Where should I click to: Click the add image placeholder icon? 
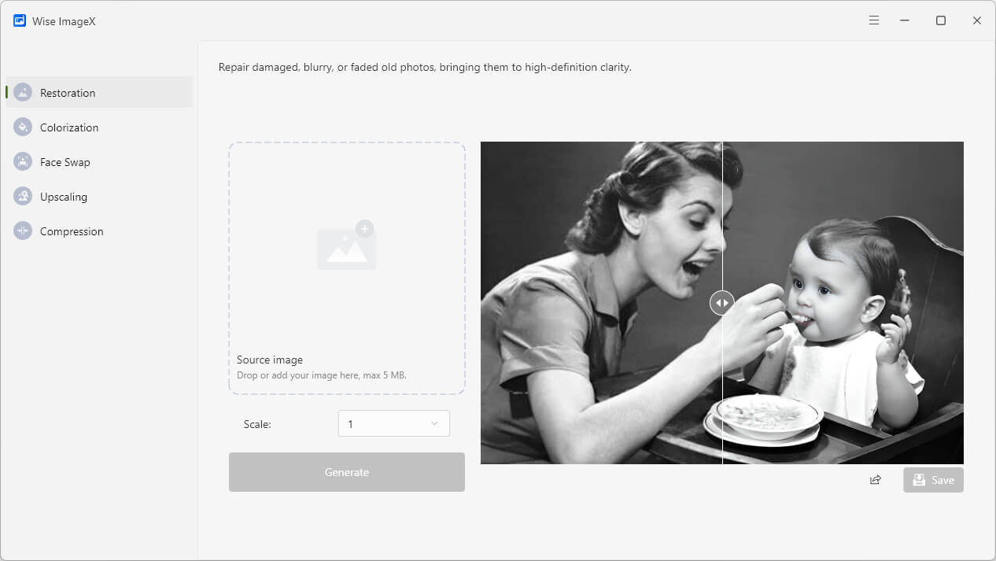click(x=347, y=245)
